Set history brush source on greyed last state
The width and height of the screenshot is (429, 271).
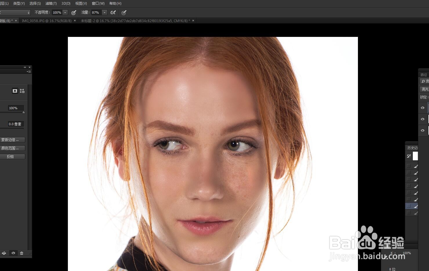coord(409,213)
